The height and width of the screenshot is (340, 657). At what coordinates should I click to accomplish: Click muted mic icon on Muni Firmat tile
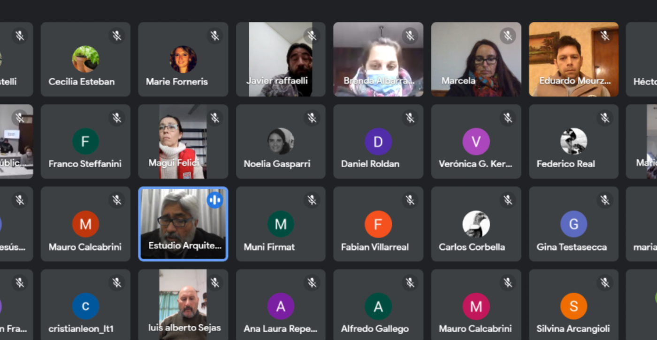(312, 200)
